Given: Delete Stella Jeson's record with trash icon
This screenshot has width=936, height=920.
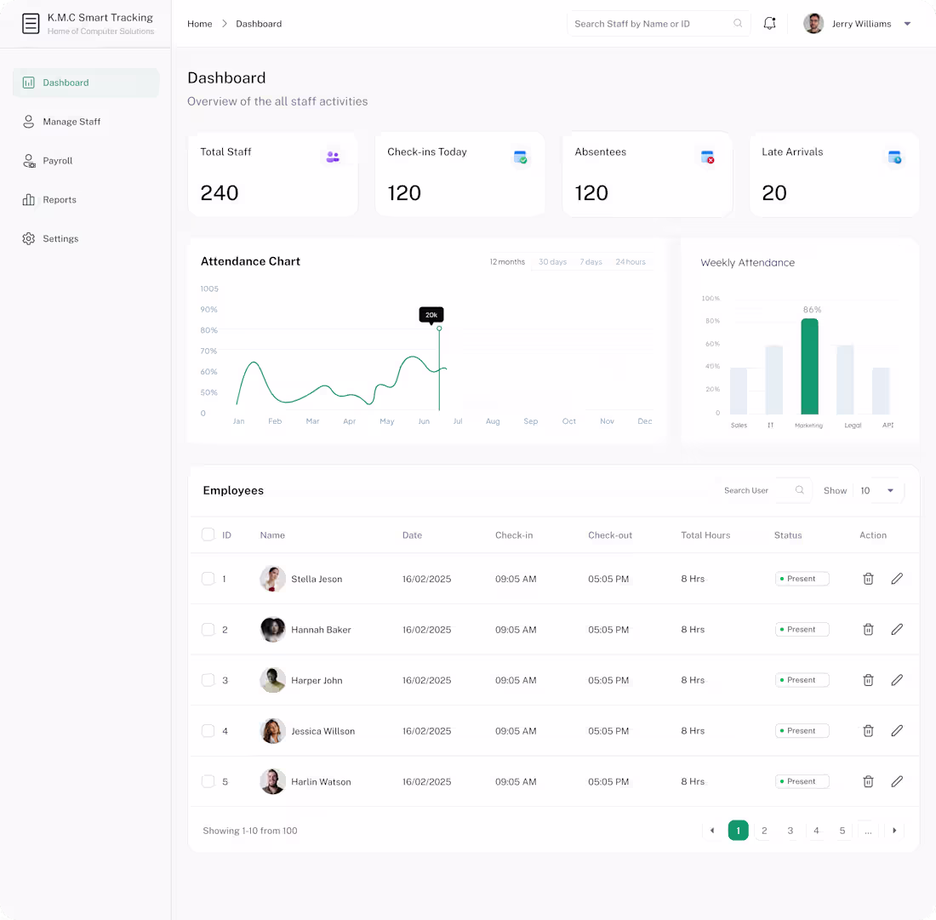Looking at the screenshot, I should tap(868, 579).
